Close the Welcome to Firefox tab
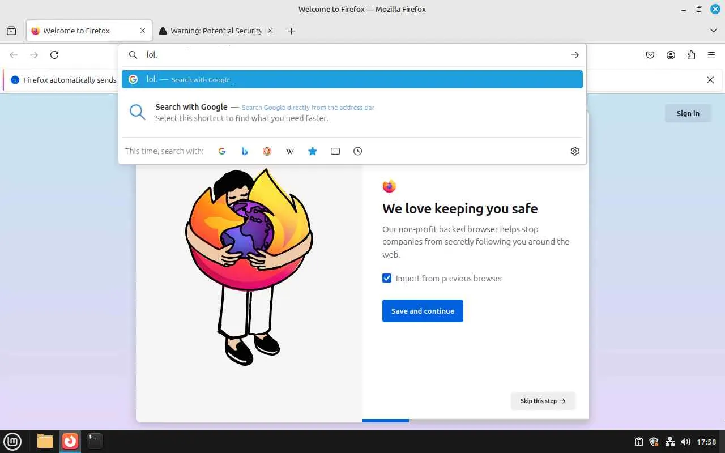The image size is (725, 453). (143, 31)
